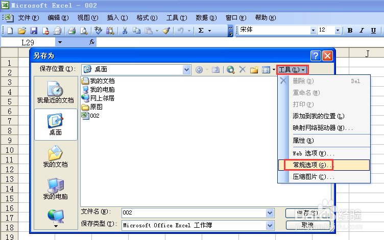Click the Spelling check icon
This screenshot has width=384, height=240.
point(98,31)
